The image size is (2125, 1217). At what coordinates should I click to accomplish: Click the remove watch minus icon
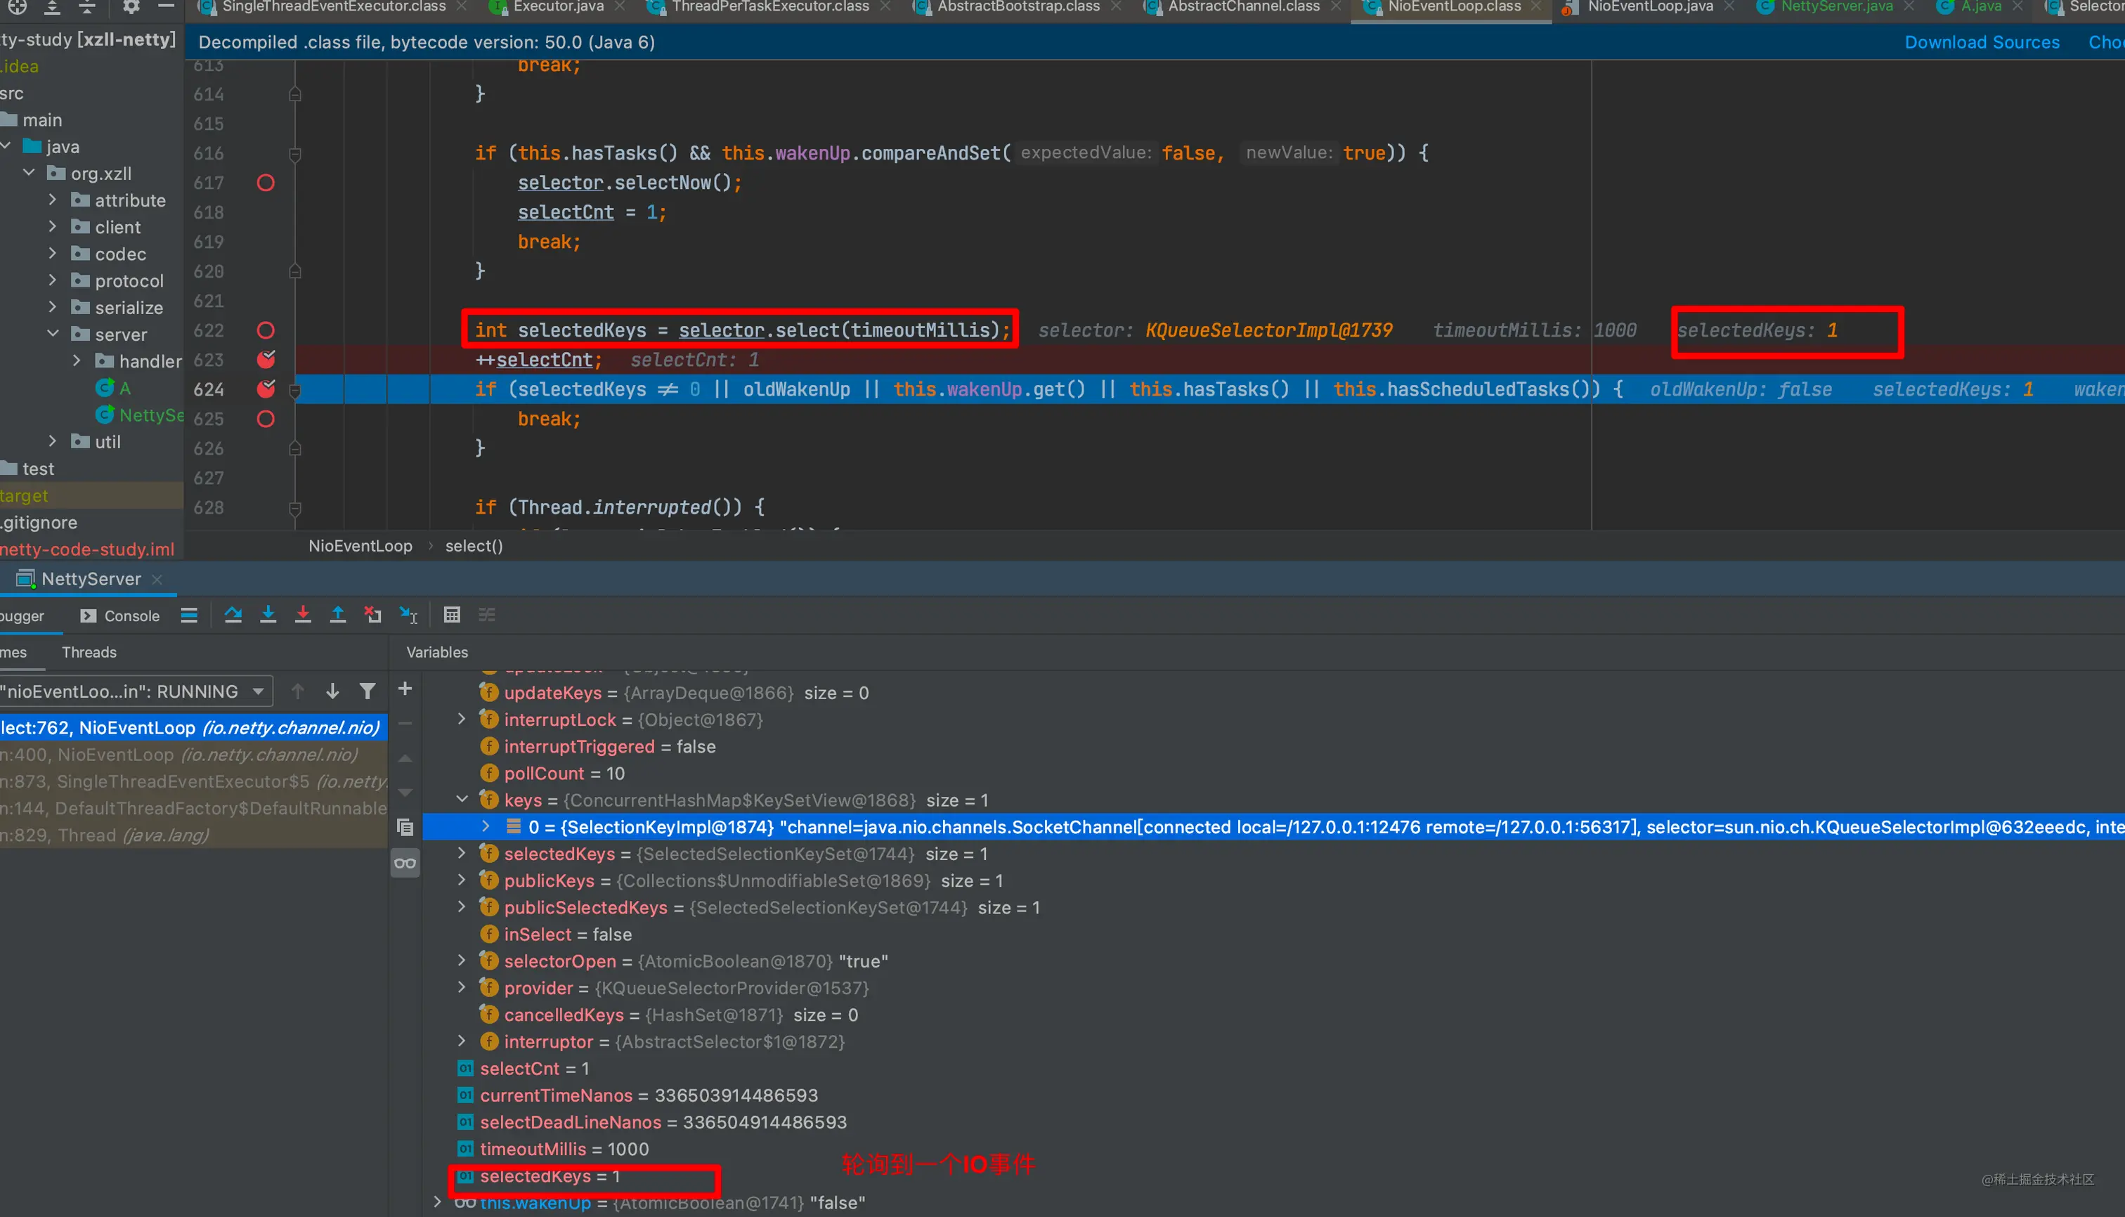point(405,724)
